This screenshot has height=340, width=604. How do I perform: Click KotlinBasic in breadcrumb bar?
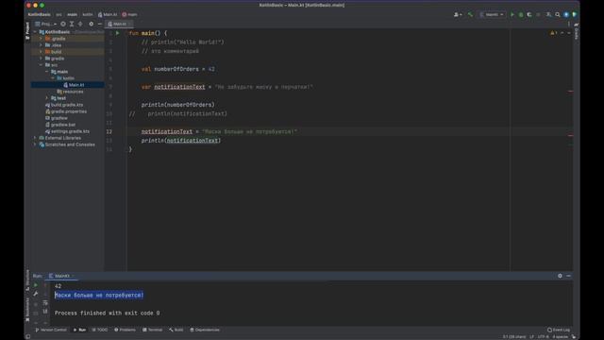pos(40,15)
